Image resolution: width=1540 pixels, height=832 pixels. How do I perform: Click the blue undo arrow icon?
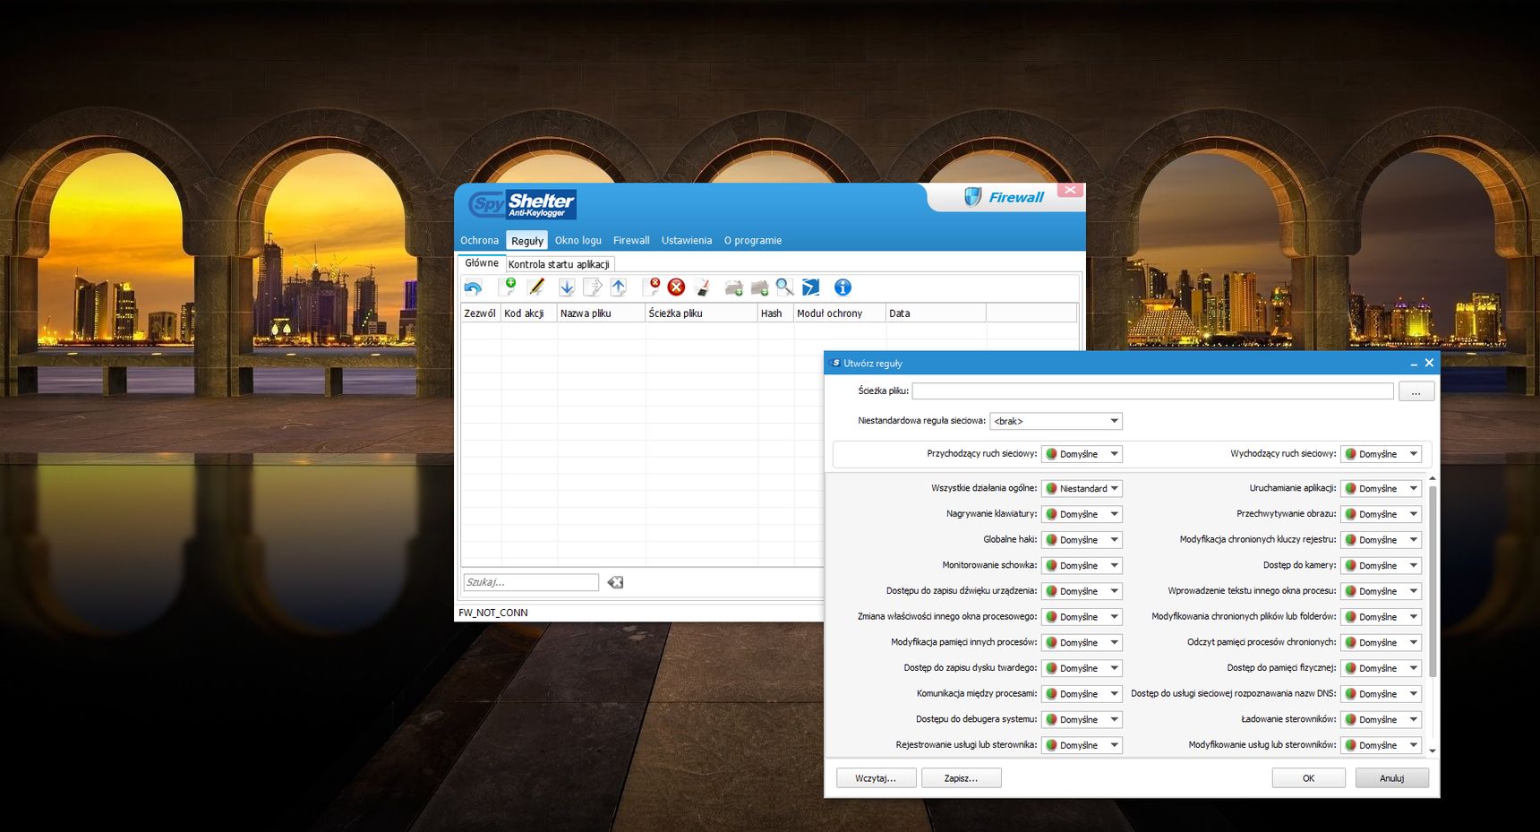click(x=473, y=287)
